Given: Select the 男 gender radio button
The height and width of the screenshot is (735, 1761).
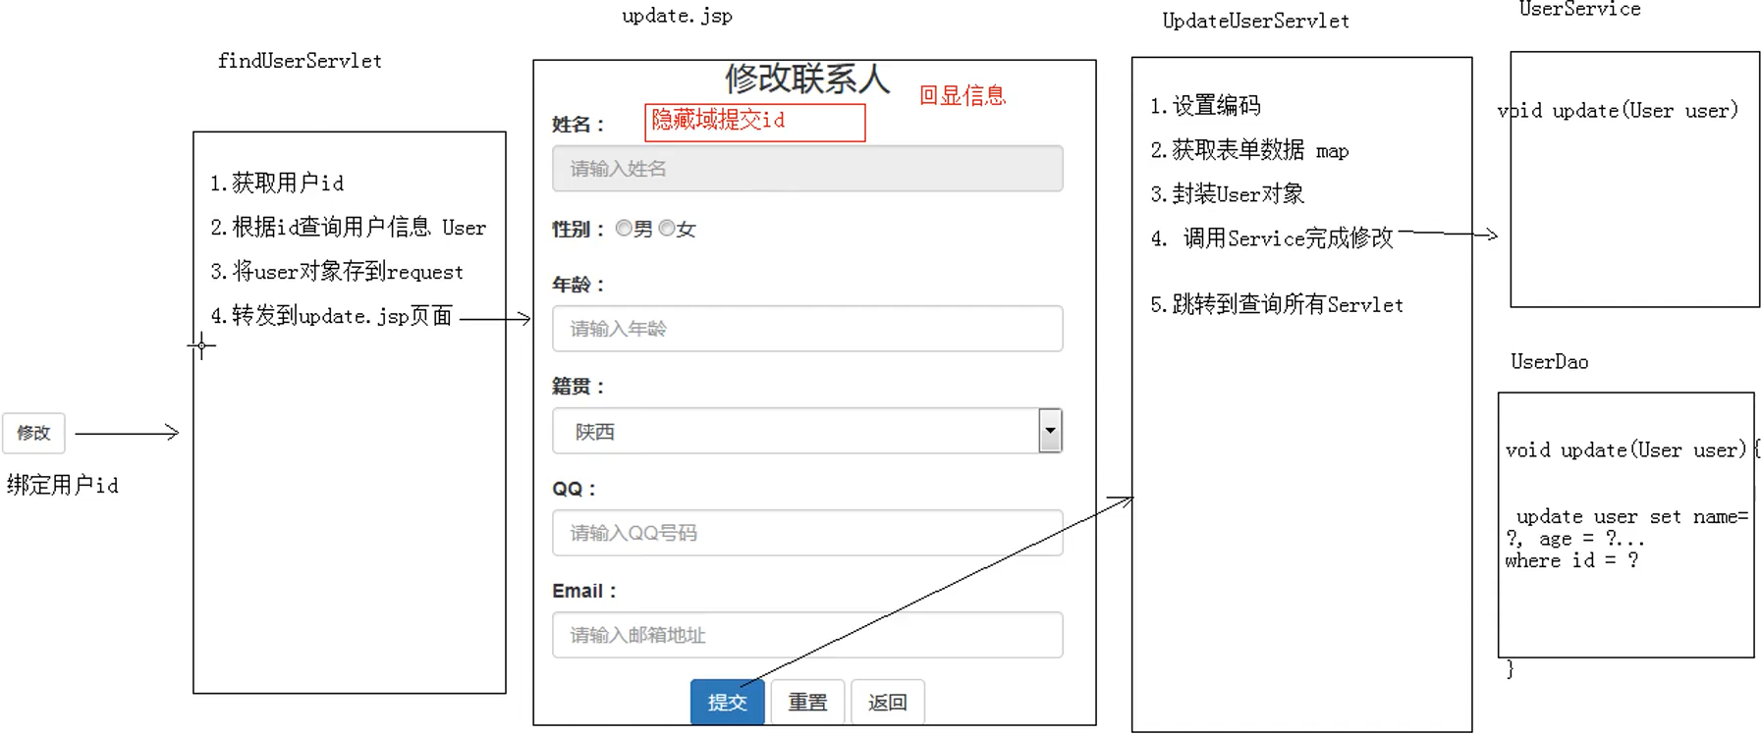Looking at the screenshot, I should 624,229.
